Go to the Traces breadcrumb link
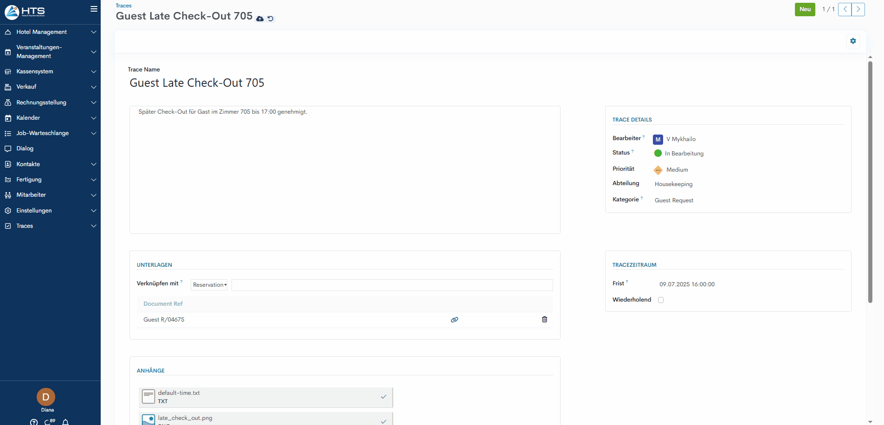 pyautogui.click(x=123, y=6)
